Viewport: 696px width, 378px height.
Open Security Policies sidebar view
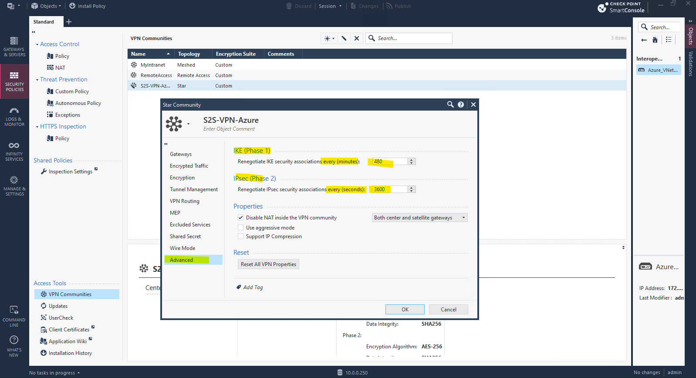click(x=14, y=81)
